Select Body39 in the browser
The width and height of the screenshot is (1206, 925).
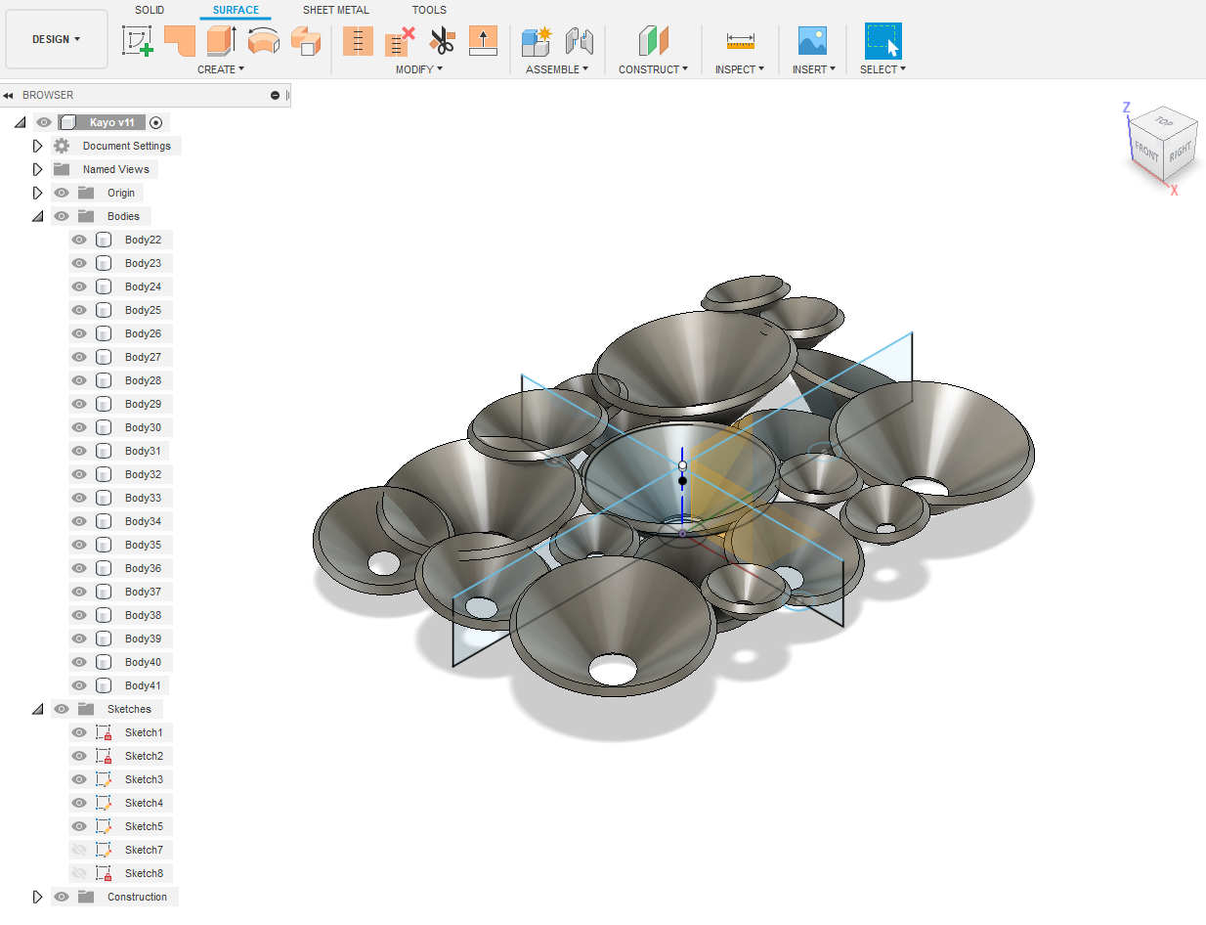(x=143, y=639)
